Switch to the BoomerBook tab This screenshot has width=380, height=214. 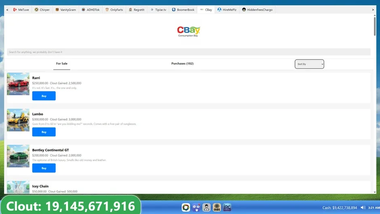pyautogui.click(x=183, y=10)
